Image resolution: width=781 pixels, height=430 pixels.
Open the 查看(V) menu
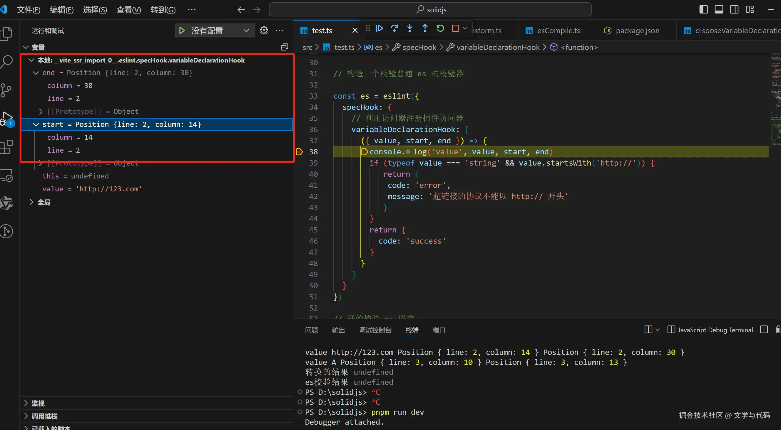point(128,10)
